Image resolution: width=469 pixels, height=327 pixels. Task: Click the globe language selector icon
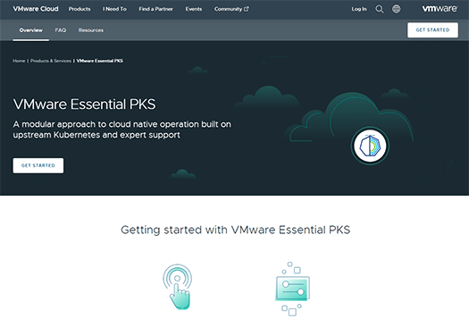(x=397, y=9)
